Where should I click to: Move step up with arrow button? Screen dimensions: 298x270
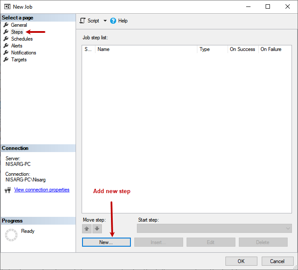tap(87, 229)
